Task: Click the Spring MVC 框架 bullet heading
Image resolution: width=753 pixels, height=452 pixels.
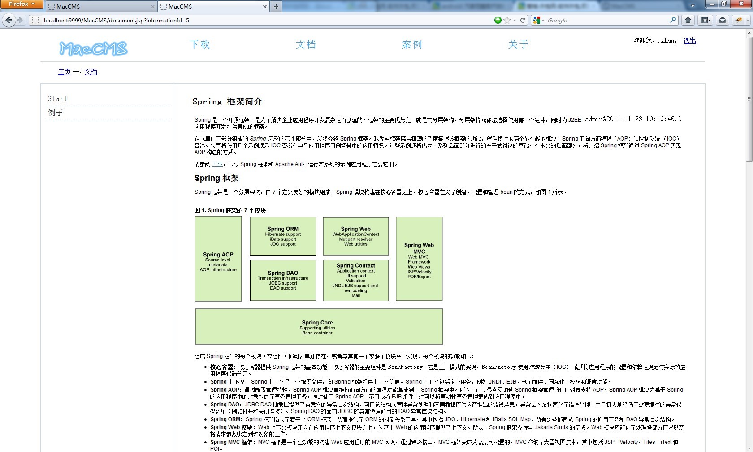Action: 233,442
